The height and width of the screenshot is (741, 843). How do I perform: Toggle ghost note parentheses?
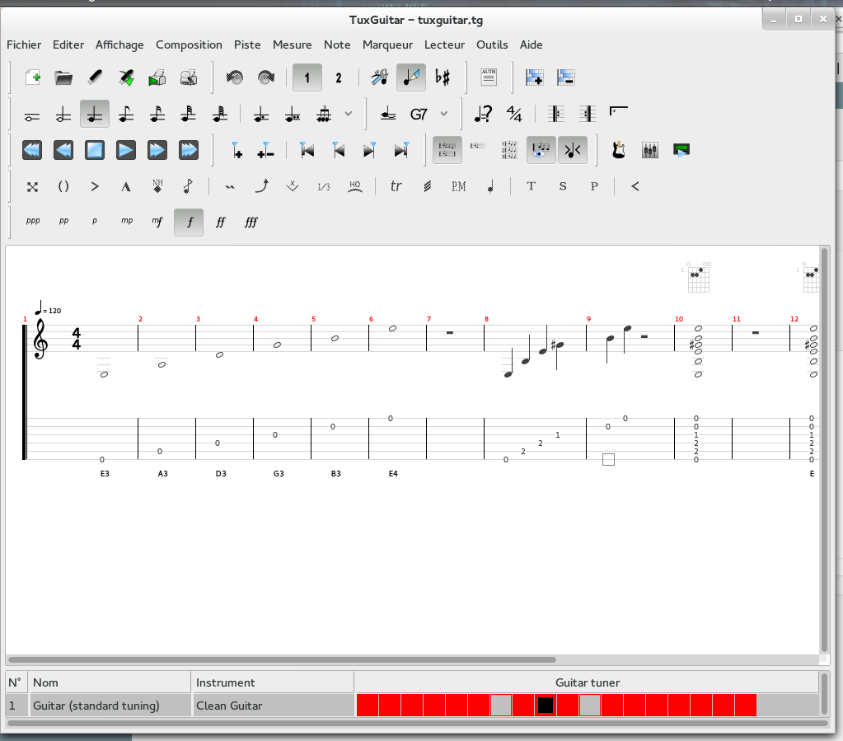[63, 186]
